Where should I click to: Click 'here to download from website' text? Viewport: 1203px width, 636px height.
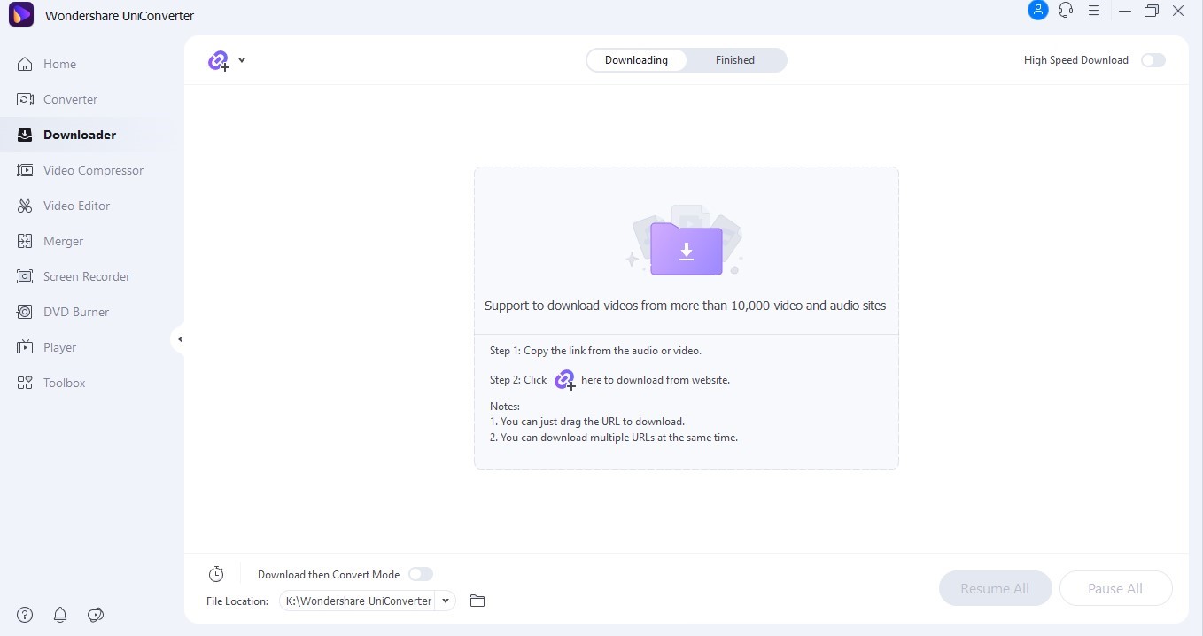tap(656, 380)
